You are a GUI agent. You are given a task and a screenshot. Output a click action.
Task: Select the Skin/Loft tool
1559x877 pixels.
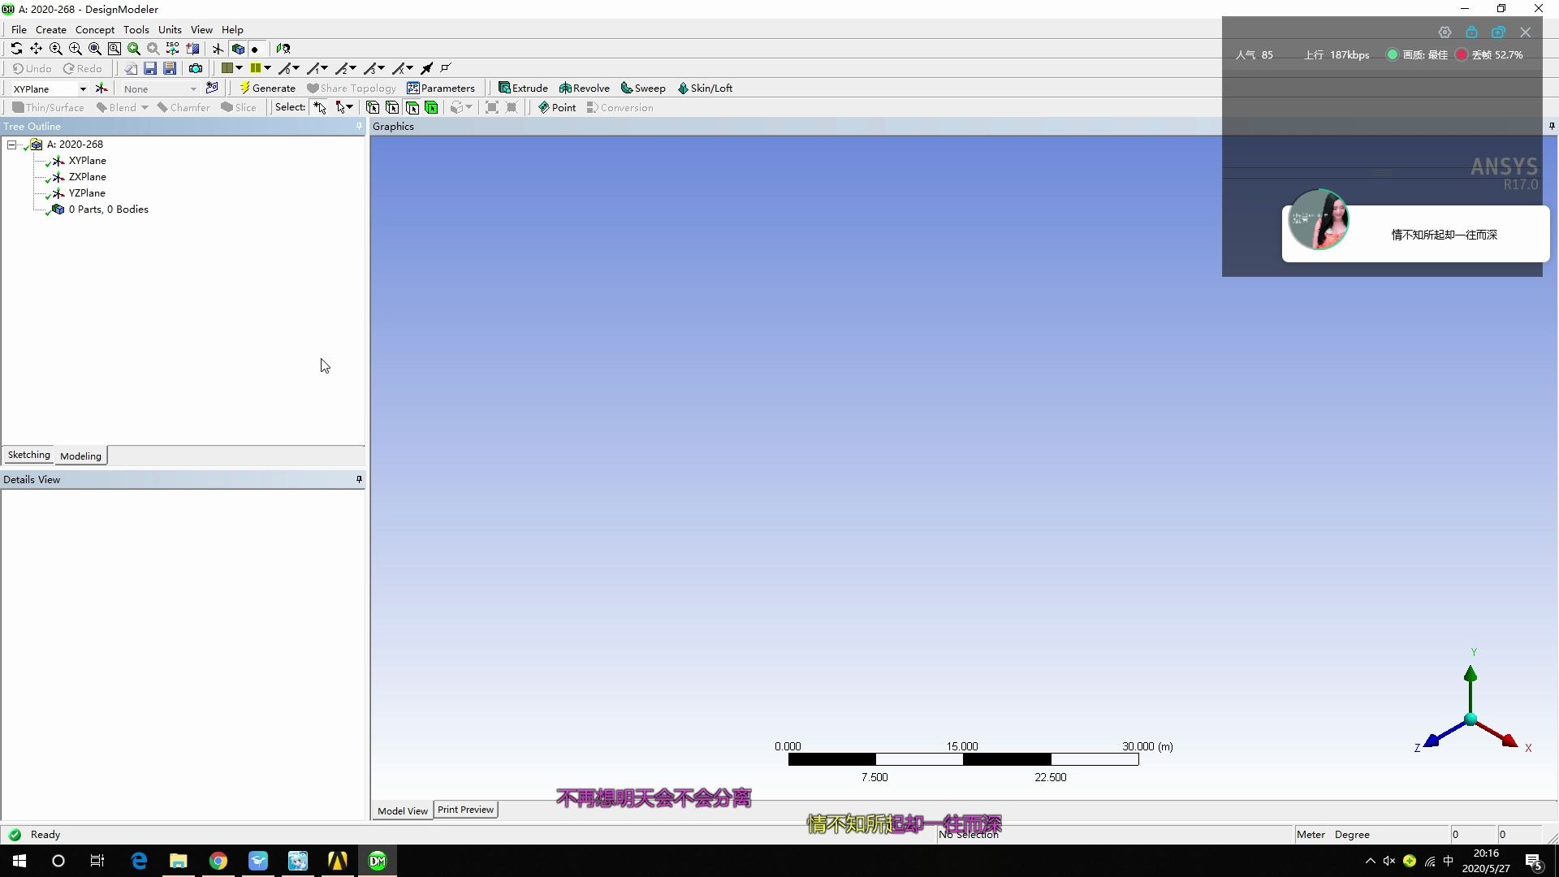706,88
